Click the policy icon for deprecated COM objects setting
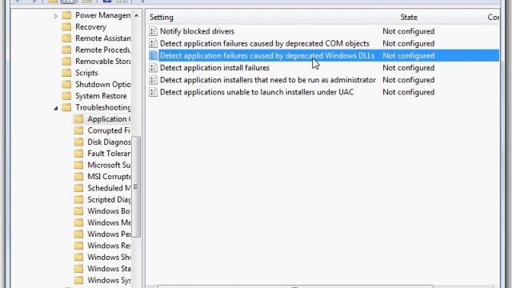Screen dimensions: 512x288 click(153, 43)
